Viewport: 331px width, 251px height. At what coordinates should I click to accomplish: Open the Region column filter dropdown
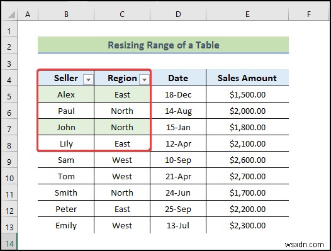pos(144,80)
